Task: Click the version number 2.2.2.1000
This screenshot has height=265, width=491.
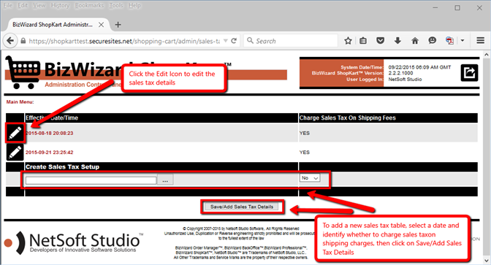Action: coord(400,73)
